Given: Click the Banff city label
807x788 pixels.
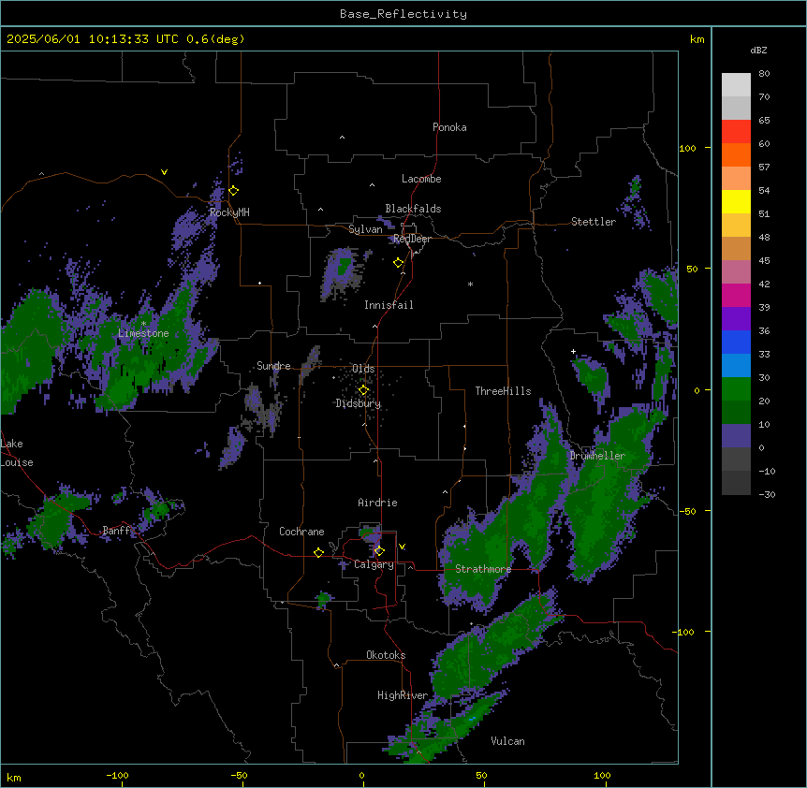Looking at the screenshot, I should coord(117,531).
